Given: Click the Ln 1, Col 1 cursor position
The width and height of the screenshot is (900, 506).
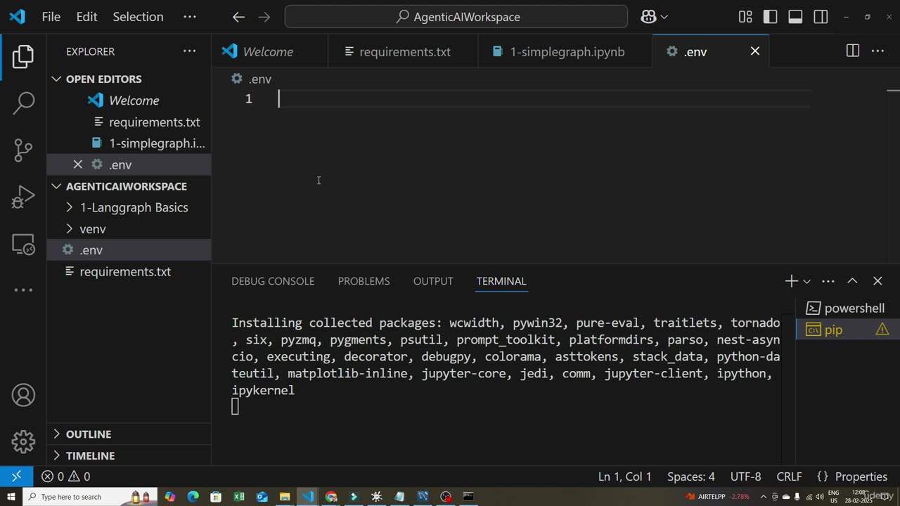Looking at the screenshot, I should tap(625, 476).
